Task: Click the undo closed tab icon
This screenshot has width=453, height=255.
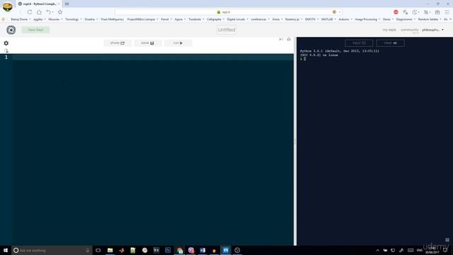Action: (49, 12)
